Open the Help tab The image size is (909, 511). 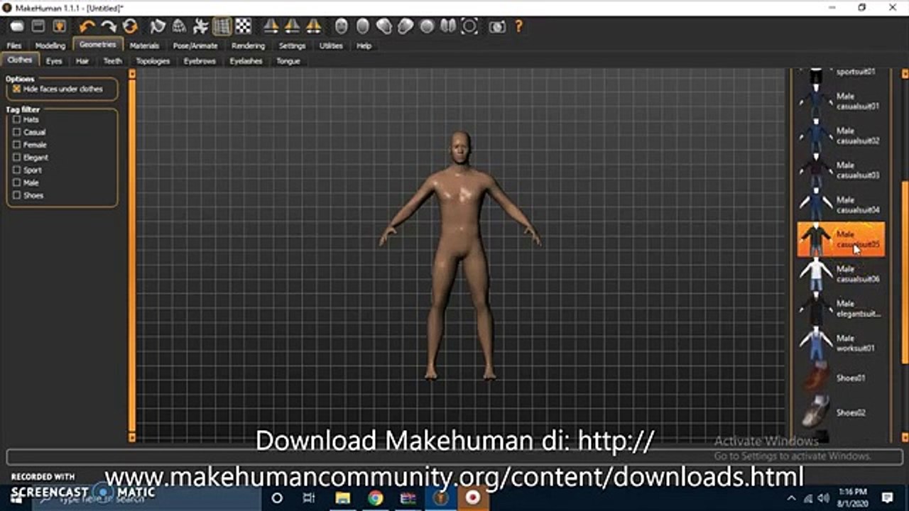(364, 46)
